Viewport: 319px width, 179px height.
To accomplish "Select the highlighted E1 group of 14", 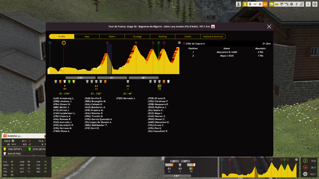I will tap(159, 88).
